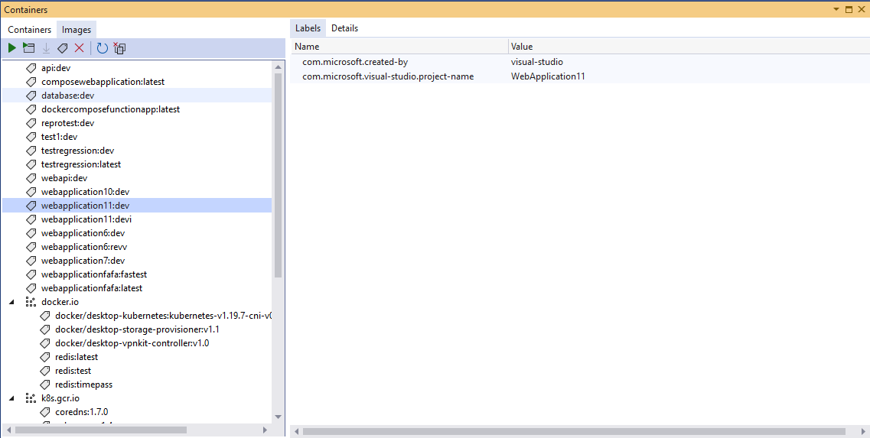Viewport: 870px width, 438px height.
Task: Switch to the Containers tab
Action: pyautogui.click(x=29, y=29)
